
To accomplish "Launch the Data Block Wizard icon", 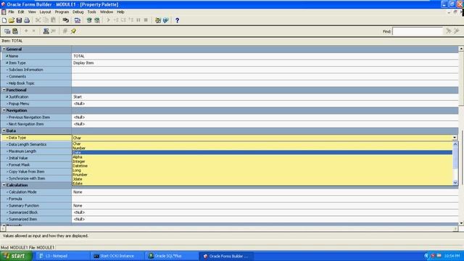I will coord(158,20).
